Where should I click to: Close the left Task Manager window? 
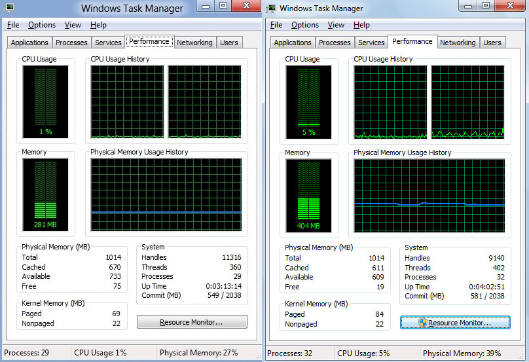pos(247,6)
